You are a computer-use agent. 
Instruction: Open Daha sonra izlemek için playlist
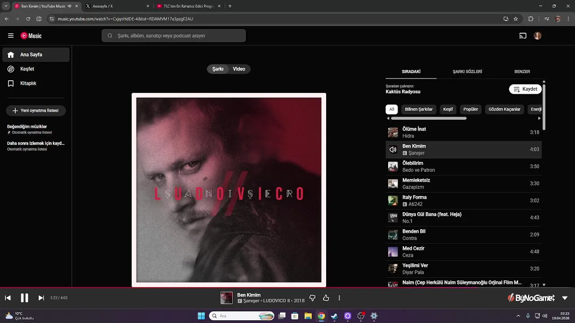[x=36, y=146]
